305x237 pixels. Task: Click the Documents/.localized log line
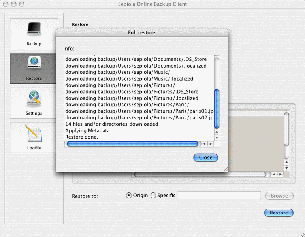click(x=136, y=66)
